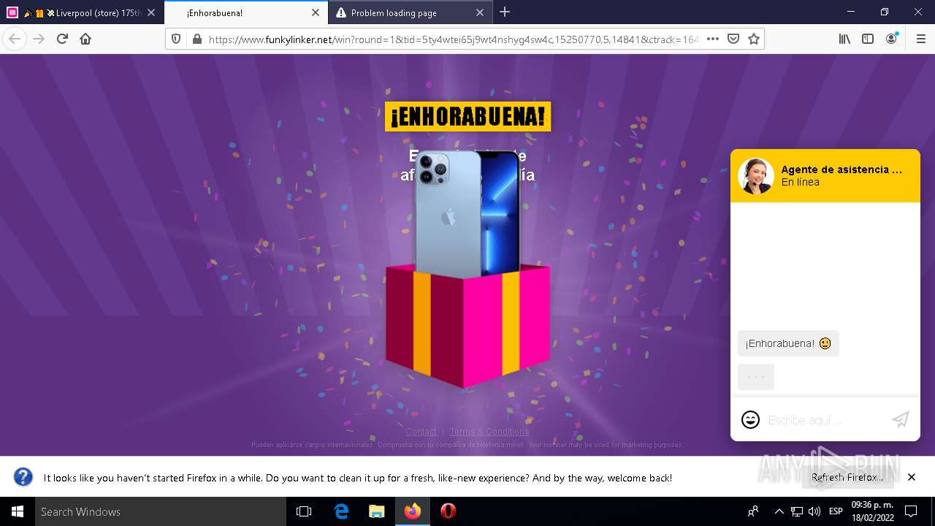Go to the Firefox Home page
The height and width of the screenshot is (526, 935).
[x=85, y=39]
